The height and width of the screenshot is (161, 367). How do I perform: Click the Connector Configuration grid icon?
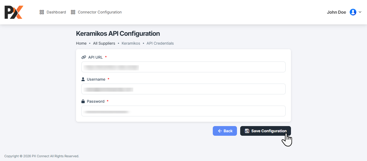pyautogui.click(x=73, y=12)
